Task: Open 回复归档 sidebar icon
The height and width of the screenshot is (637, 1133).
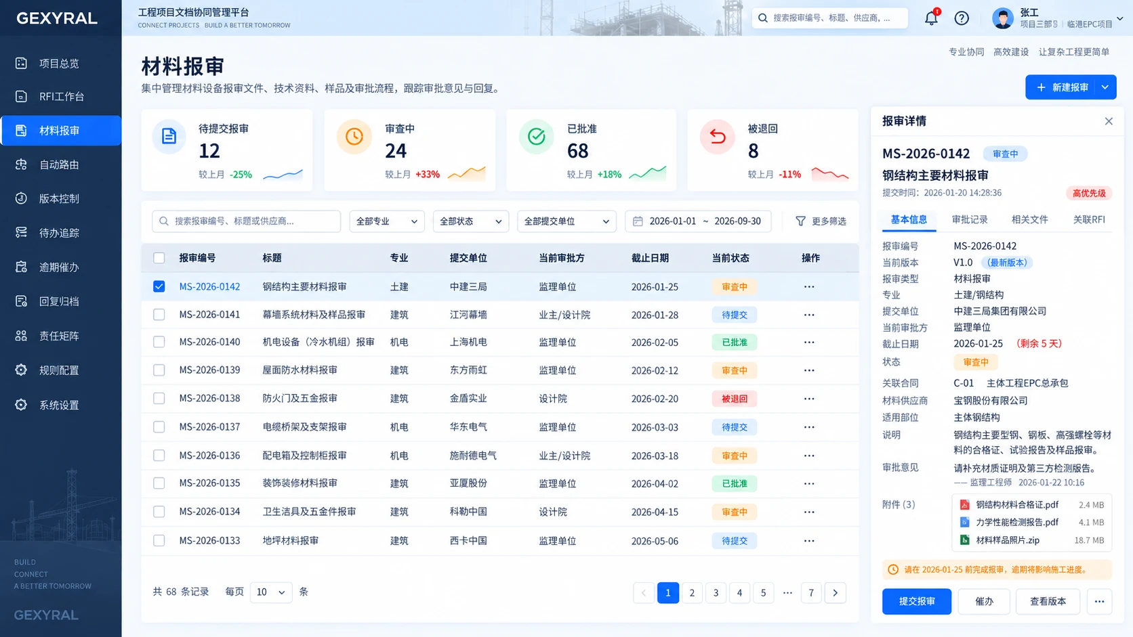Action: point(21,301)
